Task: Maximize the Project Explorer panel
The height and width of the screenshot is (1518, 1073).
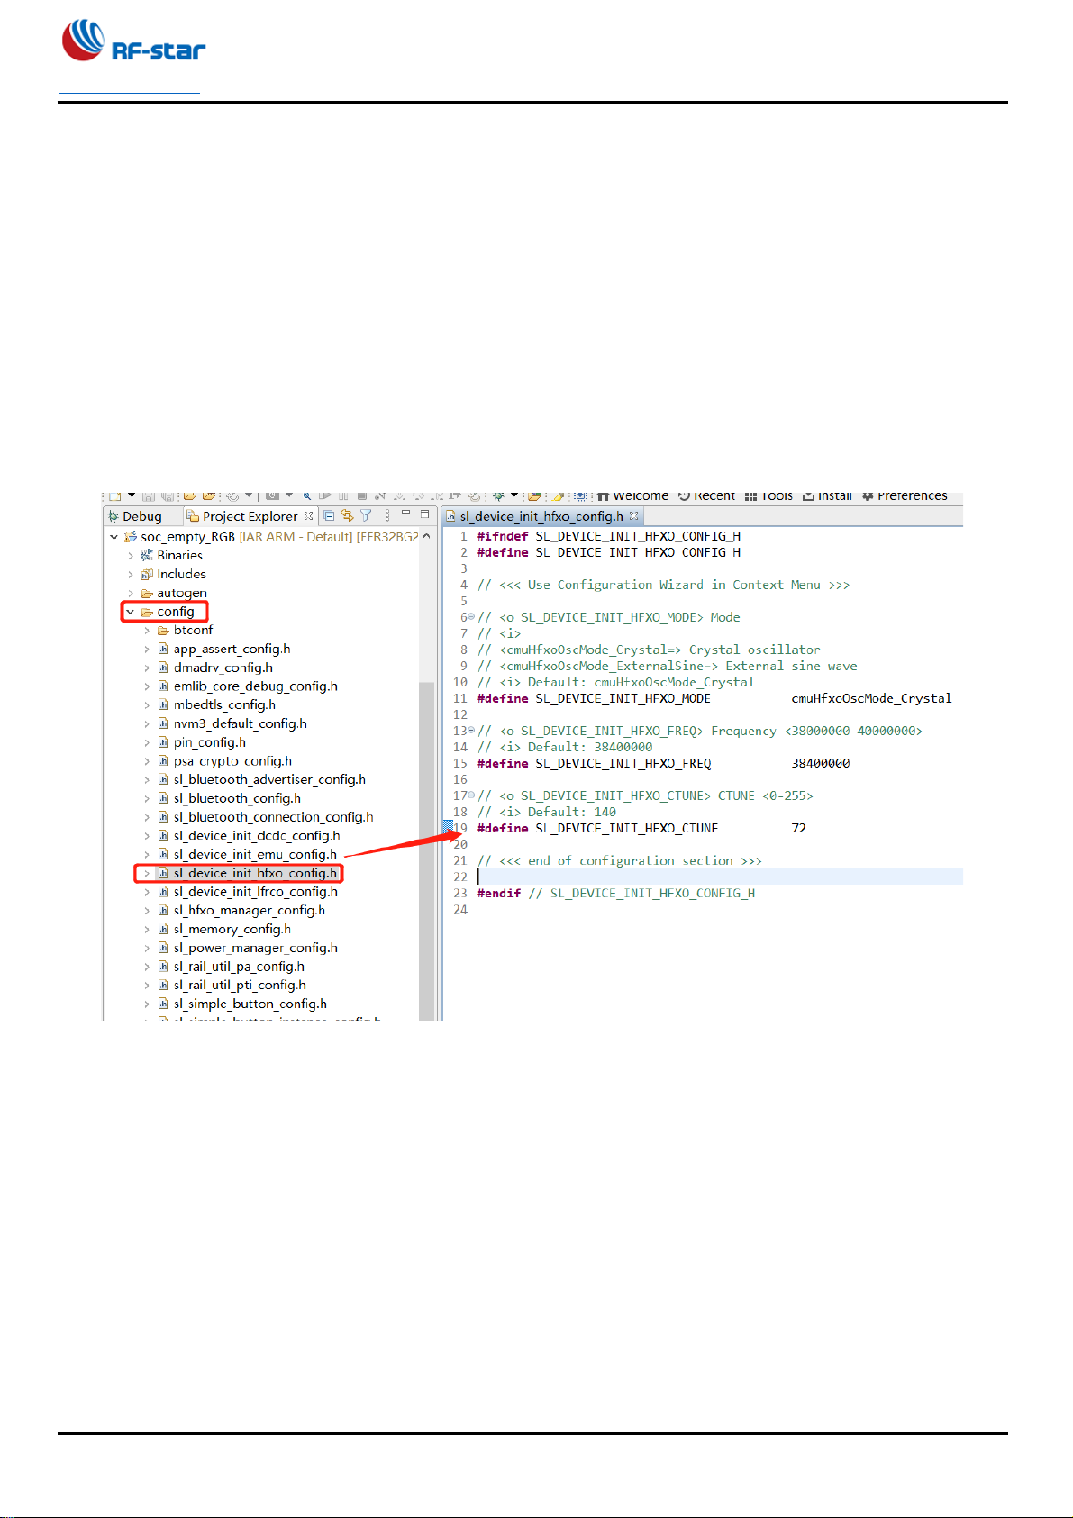Action: pos(424,514)
